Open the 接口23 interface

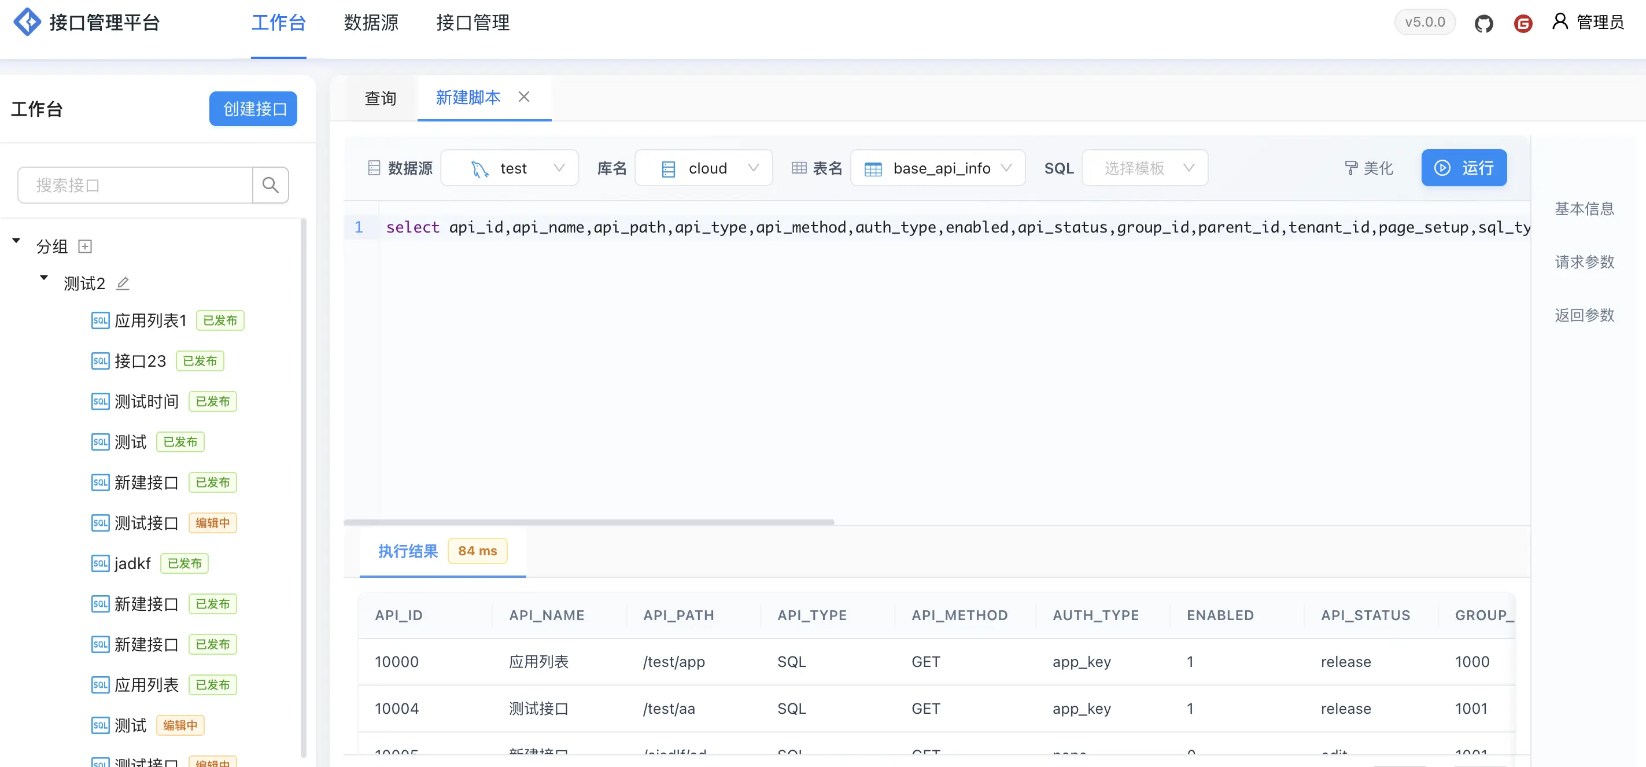(140, 361)
